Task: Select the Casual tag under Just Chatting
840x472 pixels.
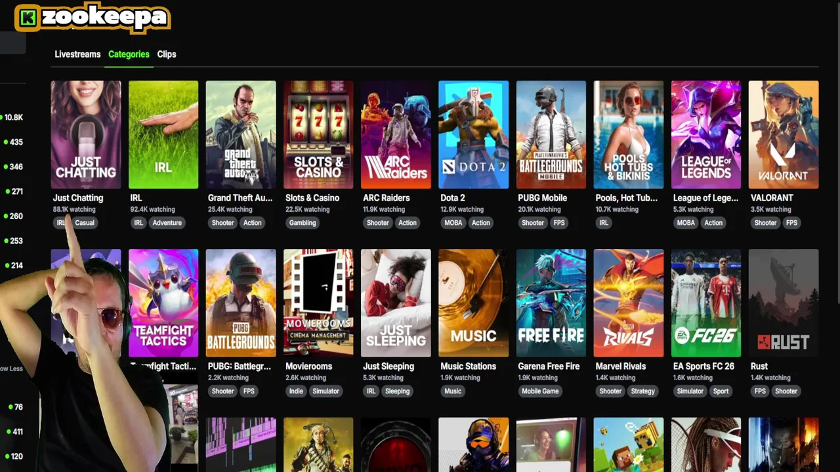Action: tap(85, 223)
